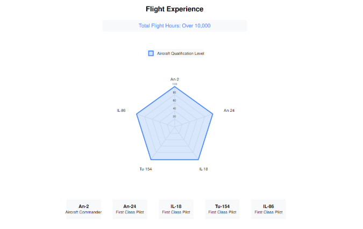
Task: Click the 100 tick label on the radar scale
Action: tap(175, 84)
